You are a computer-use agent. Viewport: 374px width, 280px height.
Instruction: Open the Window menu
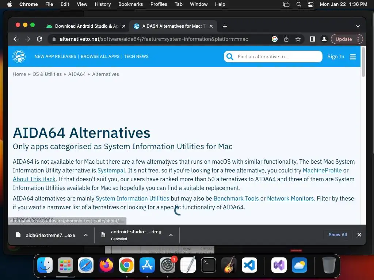[199, 4]
